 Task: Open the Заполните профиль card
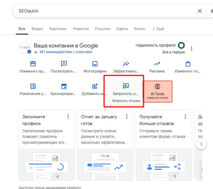[x=47, y=145]
